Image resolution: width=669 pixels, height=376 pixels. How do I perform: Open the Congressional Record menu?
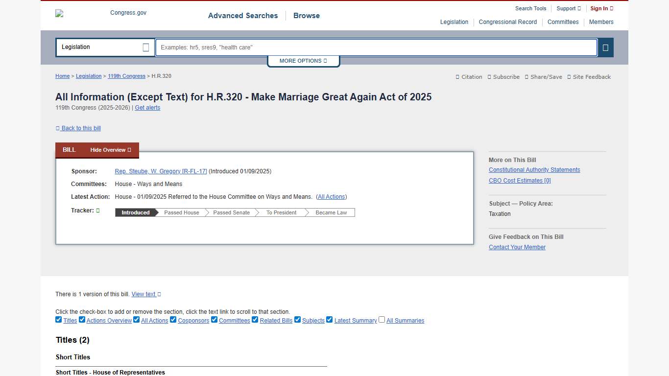click(x=508, y=22)
